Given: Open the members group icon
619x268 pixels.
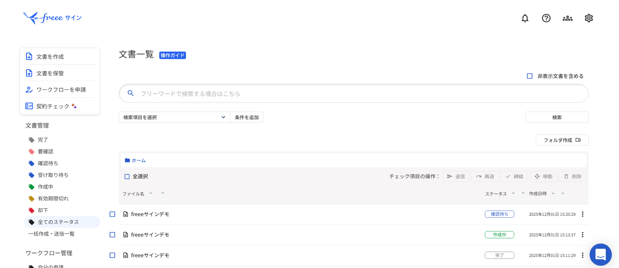Looking at the screenshot, I should pyautogui.click(x=567, y=18).
